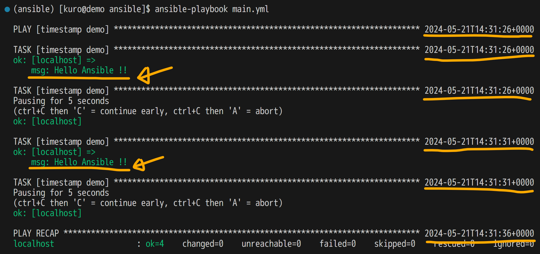Click the blue dot command status indicator
The width and height of the screenshot is (540, 254).
7,10
